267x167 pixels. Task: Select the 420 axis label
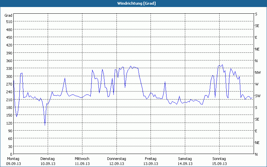point(9,45)
